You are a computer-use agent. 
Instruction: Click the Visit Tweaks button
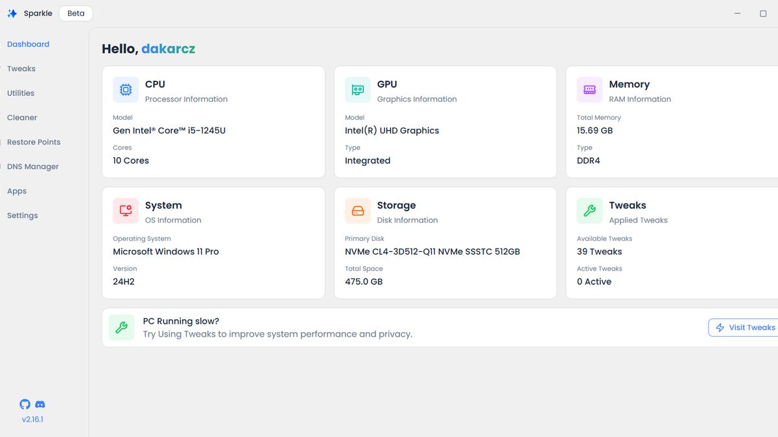point(744,328)
